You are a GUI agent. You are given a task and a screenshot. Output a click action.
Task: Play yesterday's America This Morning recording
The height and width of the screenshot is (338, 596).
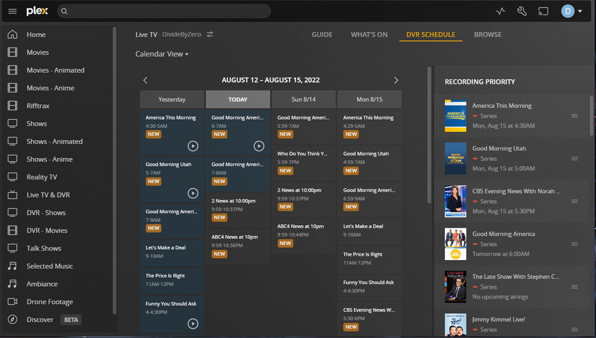pos(193,146)
